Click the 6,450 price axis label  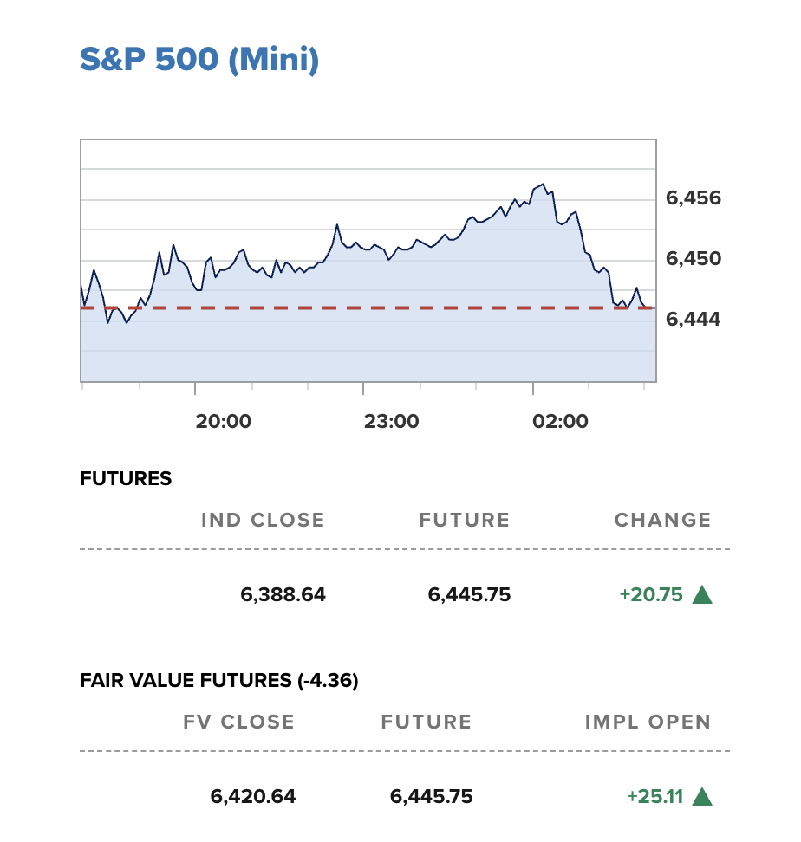(x=693, y=259)
